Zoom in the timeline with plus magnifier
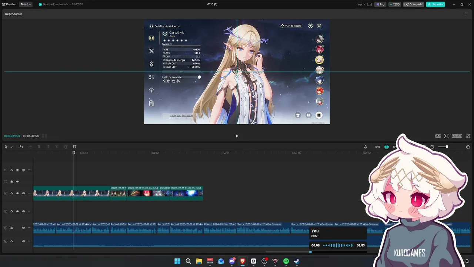Viewport: 474px width, 267px height. click(468, 147)
